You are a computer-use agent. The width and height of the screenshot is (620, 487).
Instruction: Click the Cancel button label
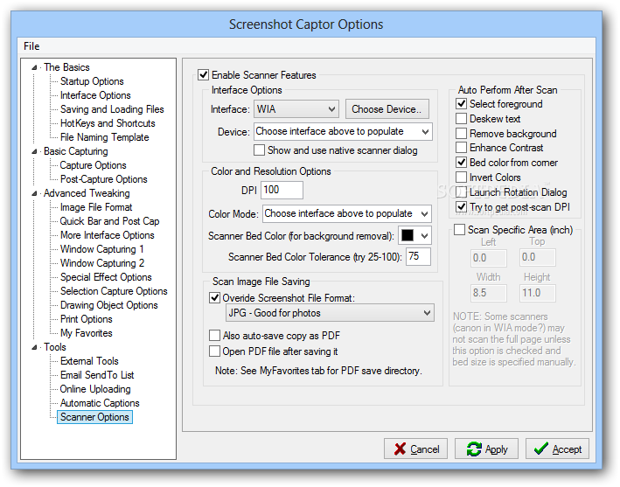point(425,449)
